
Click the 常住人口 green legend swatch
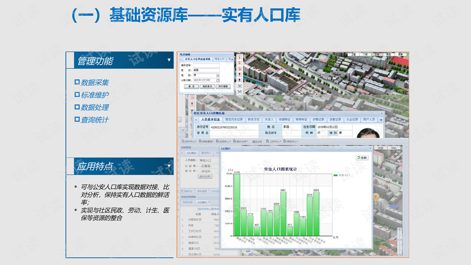(336, 175)
